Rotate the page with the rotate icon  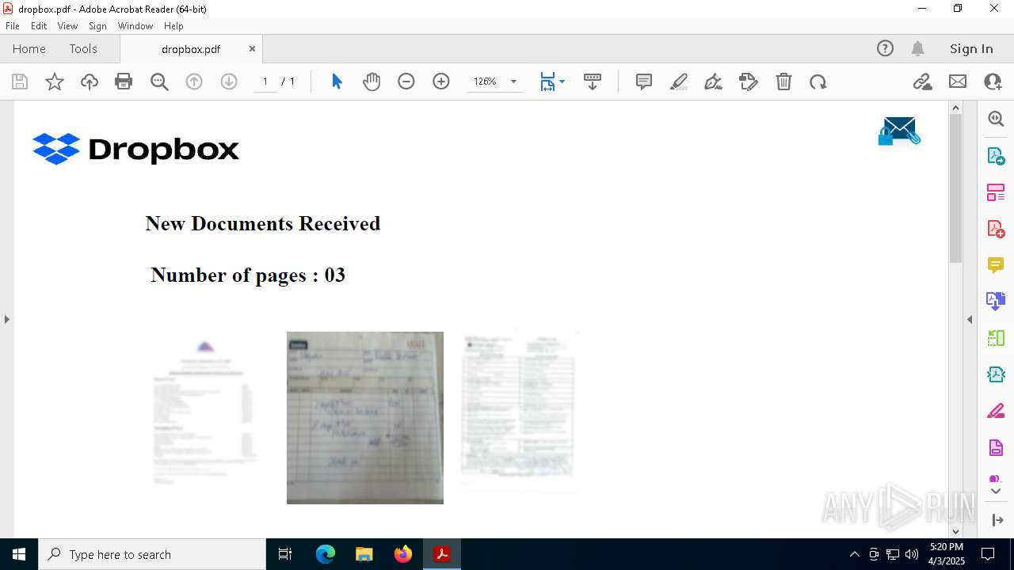(x=818, y=82)
